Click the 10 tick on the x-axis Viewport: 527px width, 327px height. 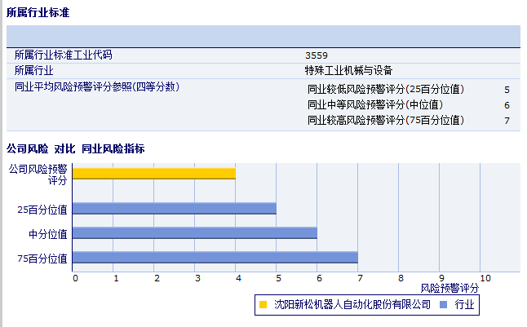[485, 277]
